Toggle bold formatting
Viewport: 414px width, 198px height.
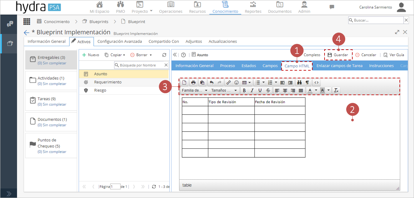coord(244,90)
